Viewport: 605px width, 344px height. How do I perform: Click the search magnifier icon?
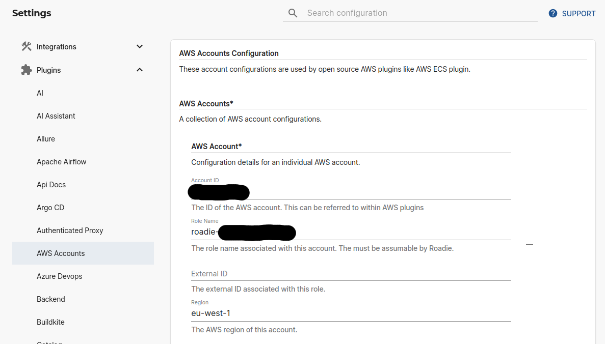293,13
